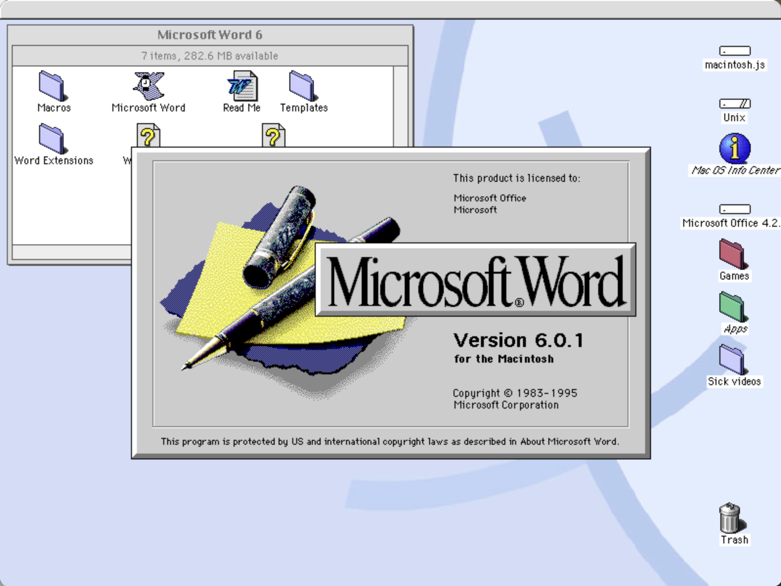
Task: Click the Version 6.0.1 text
Action: (x=518, y=340)
